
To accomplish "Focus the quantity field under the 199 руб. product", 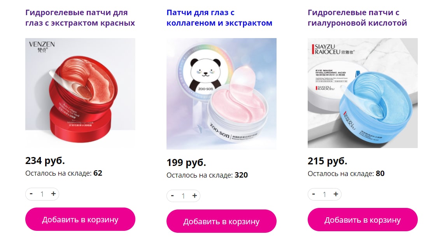I will (183, 196).
